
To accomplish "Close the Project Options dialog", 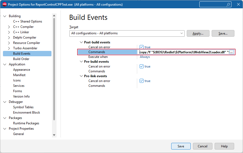I will (x=238, y=4).
